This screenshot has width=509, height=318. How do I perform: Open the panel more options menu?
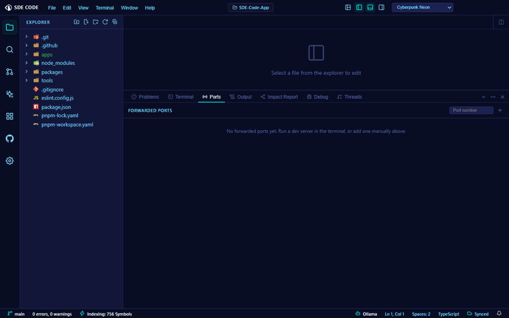tap(493, 96)
